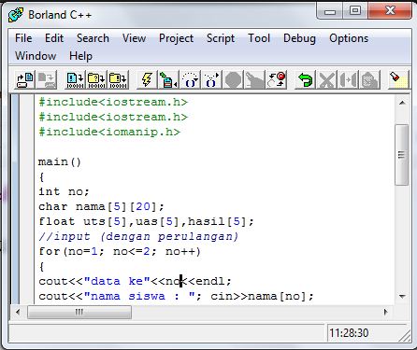Image resolution: width=417 pixels, height=350 pixels.
Task: Click the 'int no;' code line
Action: (64, 191)
